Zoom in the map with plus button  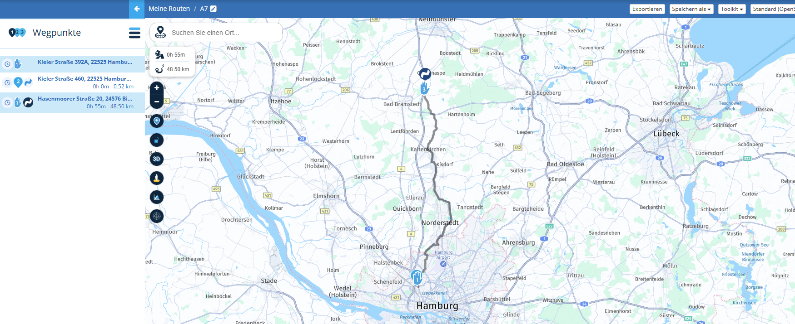(x=157, y=88)
